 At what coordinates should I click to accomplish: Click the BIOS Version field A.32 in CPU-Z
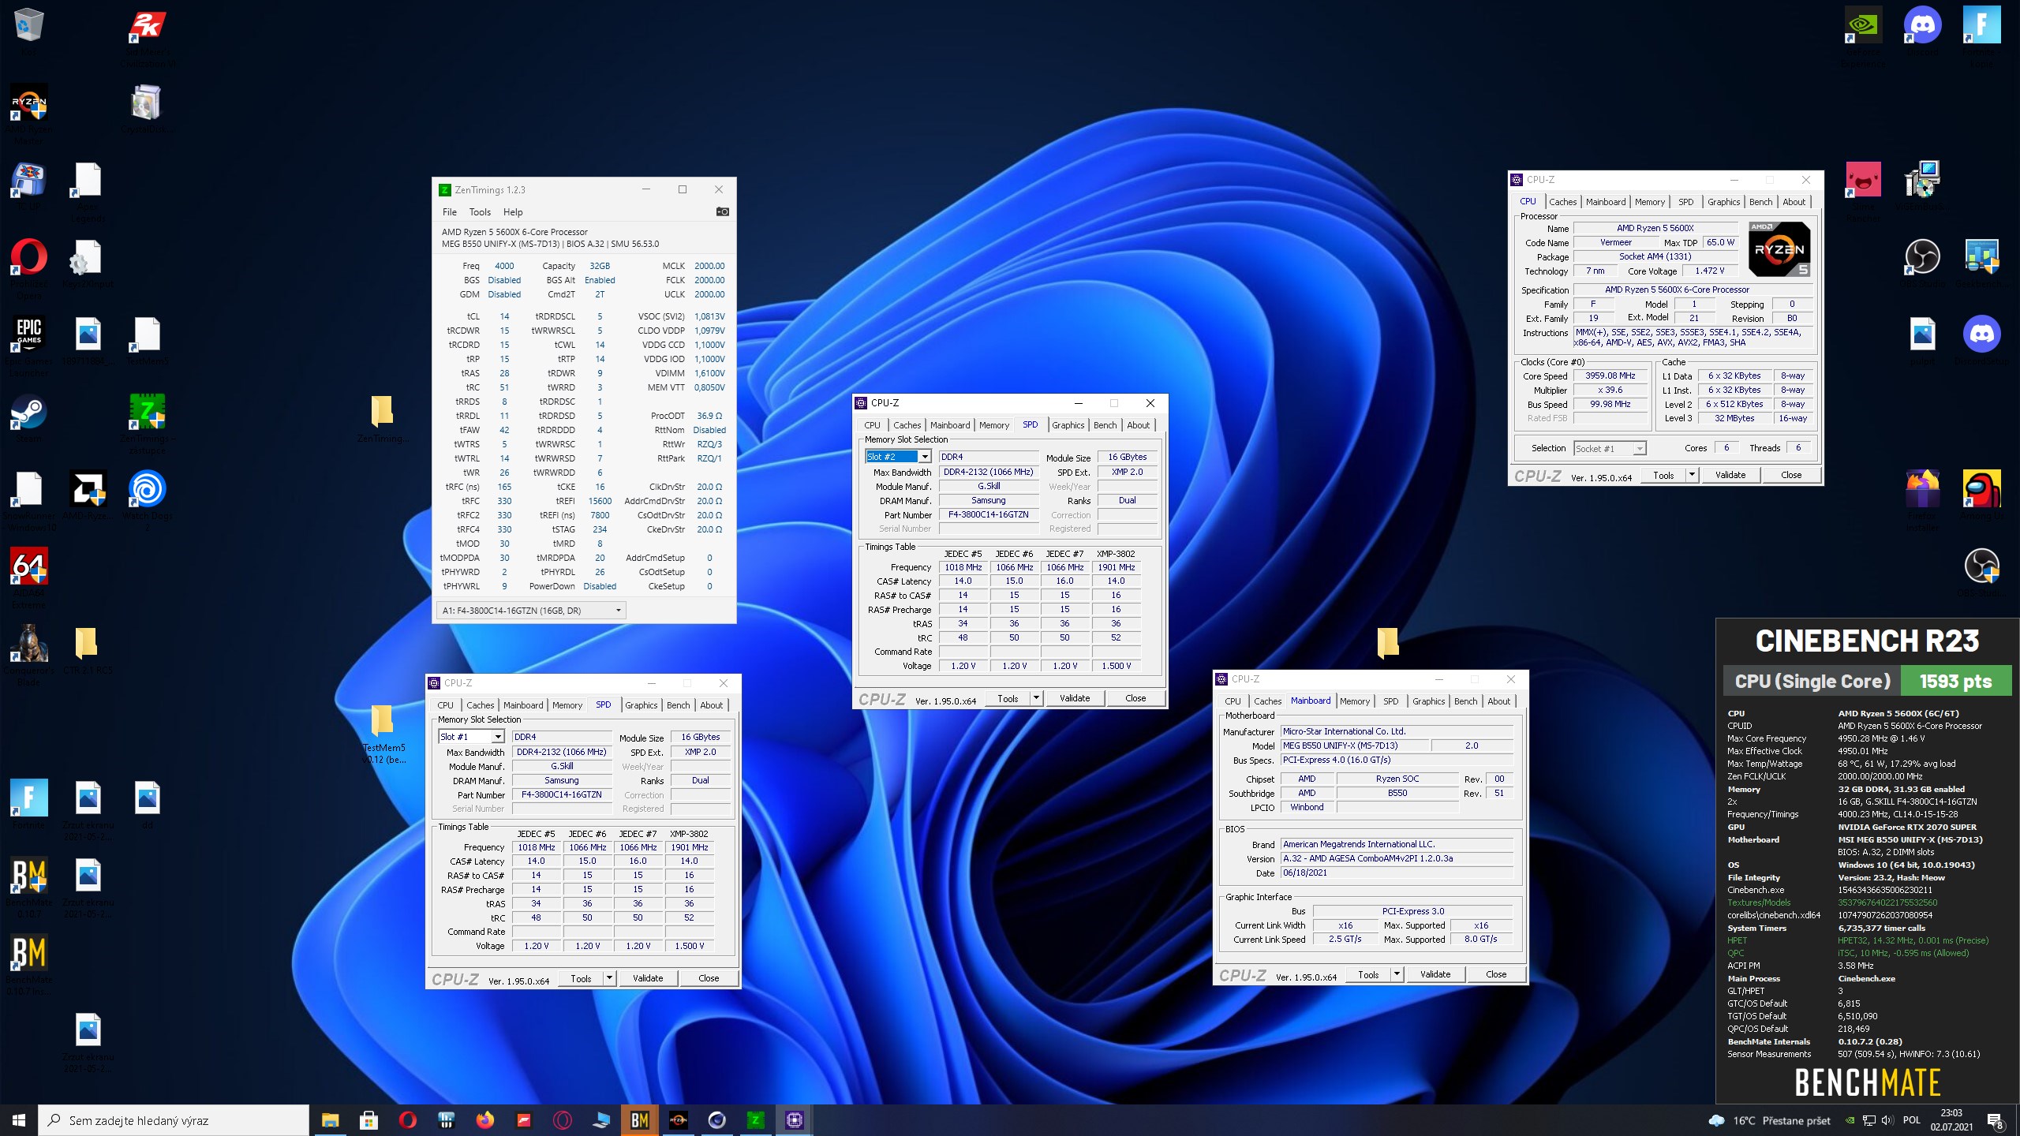(x=1396, y=858)
